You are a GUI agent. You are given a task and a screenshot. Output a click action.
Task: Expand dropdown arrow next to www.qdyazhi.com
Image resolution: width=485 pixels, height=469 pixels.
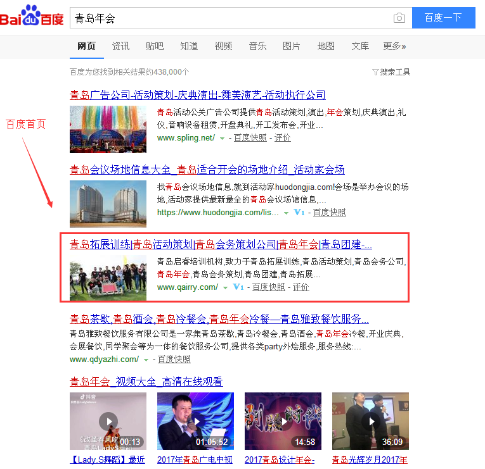click(x=146, y=360)
